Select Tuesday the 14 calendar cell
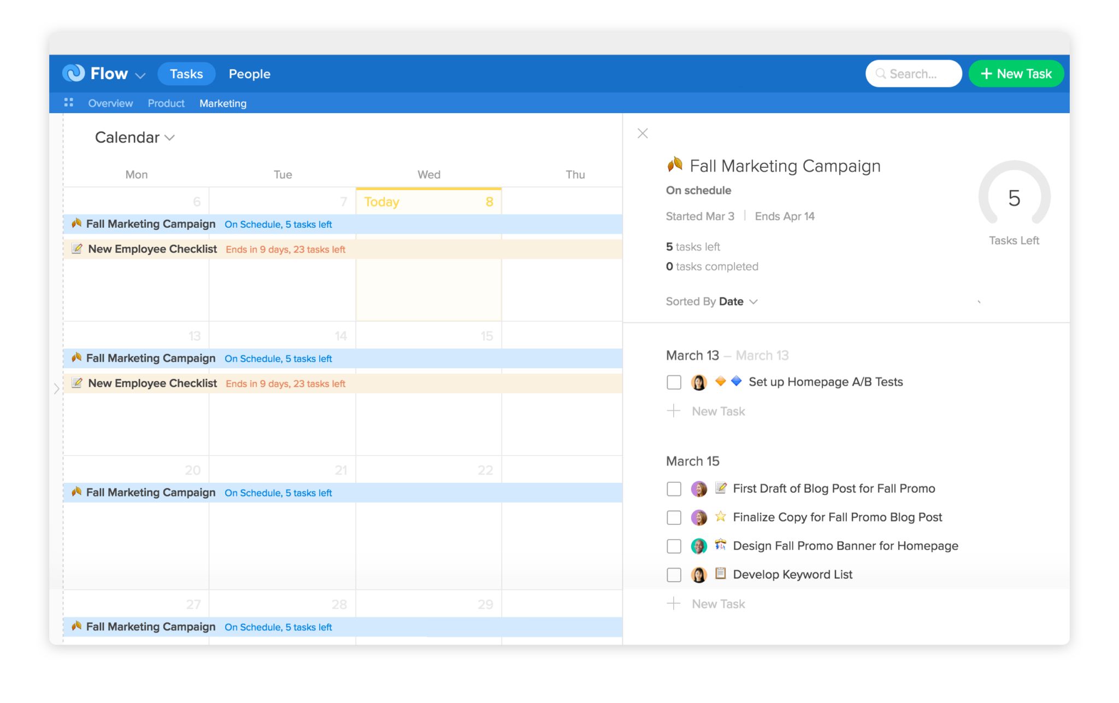The width and height of the screenshot is (1119, 703). tap(282, 388)
